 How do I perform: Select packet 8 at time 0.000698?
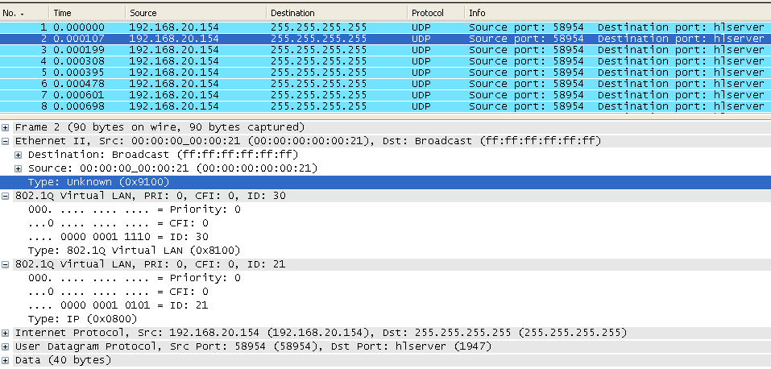[x=385, y=106]
